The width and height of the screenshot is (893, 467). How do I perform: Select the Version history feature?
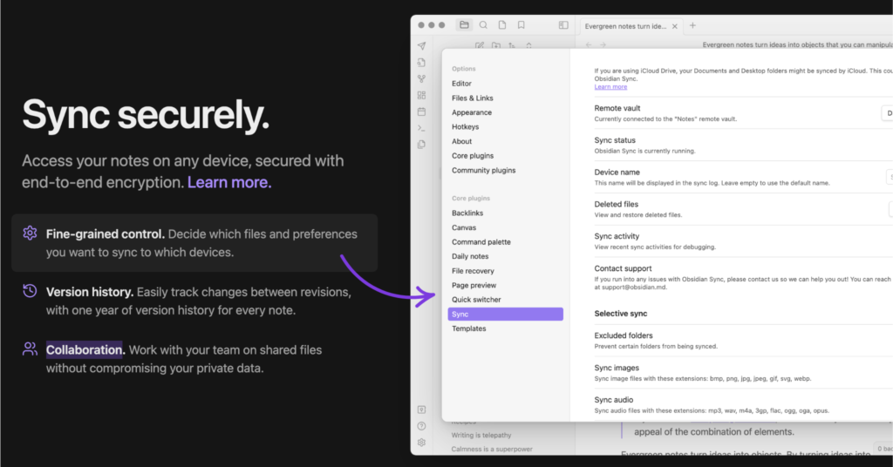point(194,301)
